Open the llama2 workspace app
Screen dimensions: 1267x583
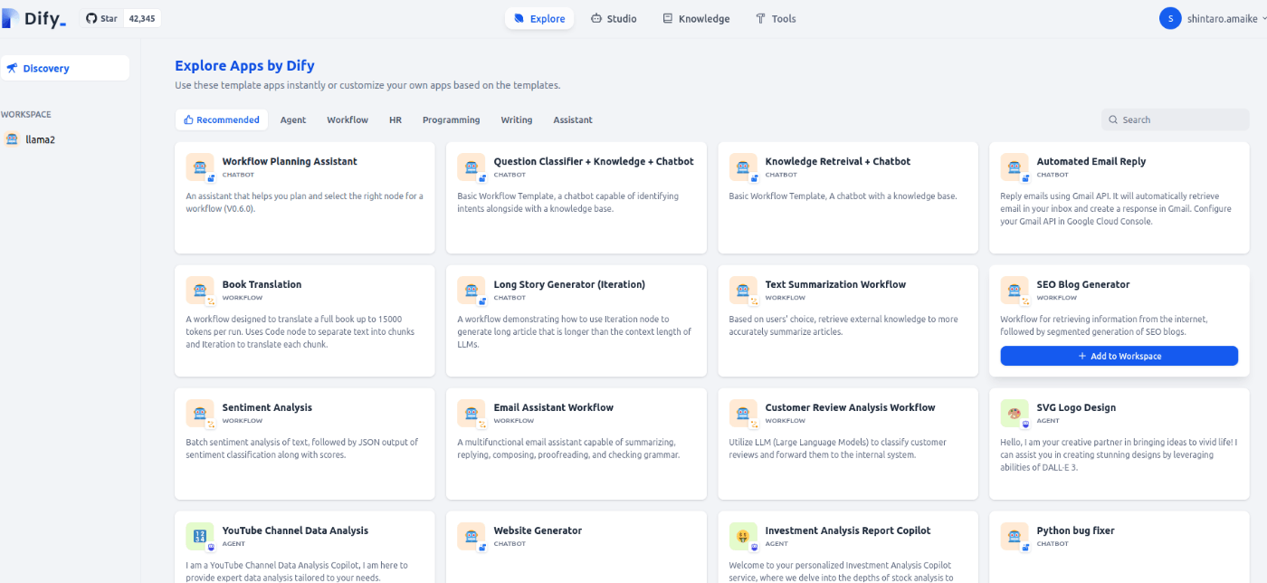65,139
